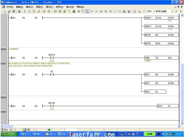Screen dimensions: 184x138
Task: Click the vertical scrollbar thumb
Action: click(182, 92)
